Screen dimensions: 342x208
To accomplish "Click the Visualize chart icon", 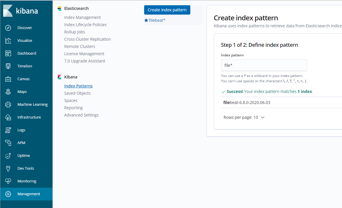I will coord(8,41).
